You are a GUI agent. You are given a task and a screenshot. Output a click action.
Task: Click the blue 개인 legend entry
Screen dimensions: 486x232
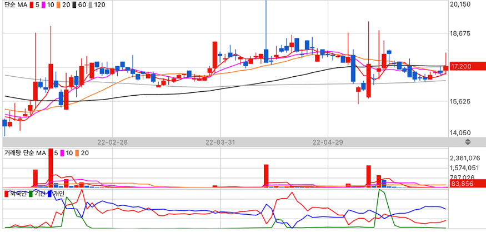(x=56, y=194)
